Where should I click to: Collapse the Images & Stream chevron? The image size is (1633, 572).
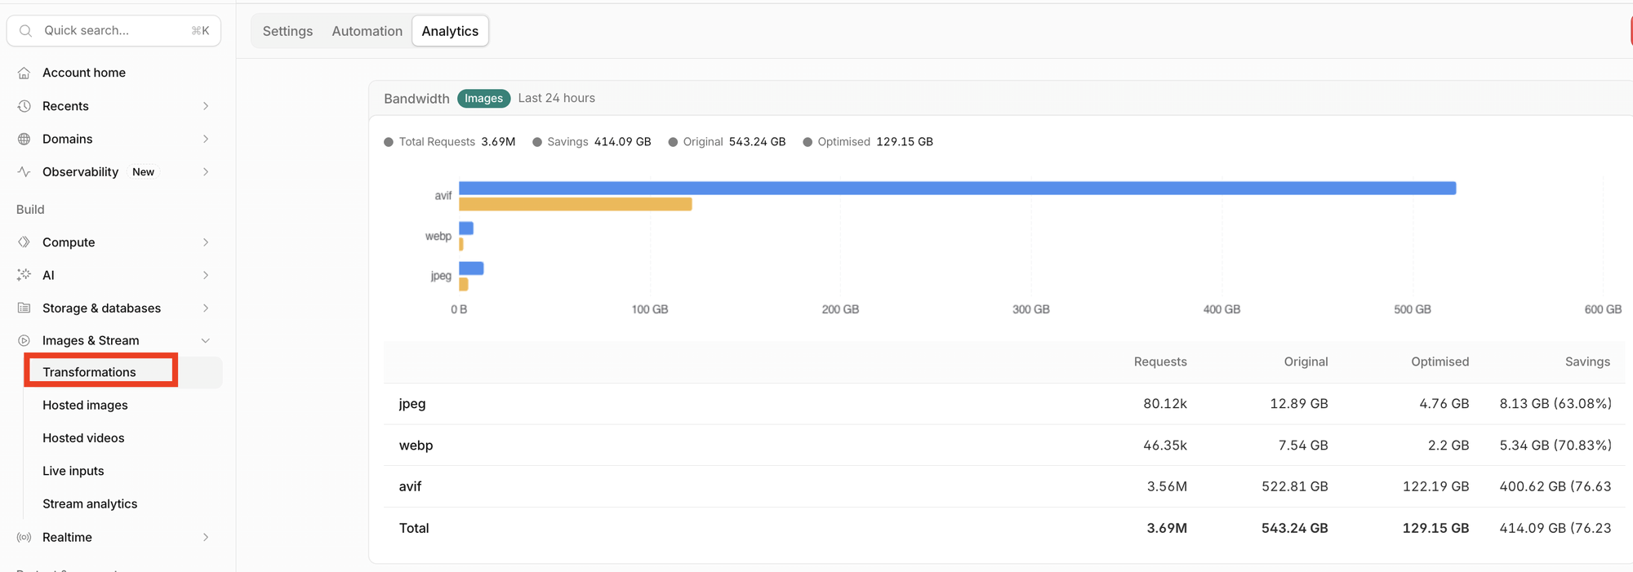click(206, 340)
